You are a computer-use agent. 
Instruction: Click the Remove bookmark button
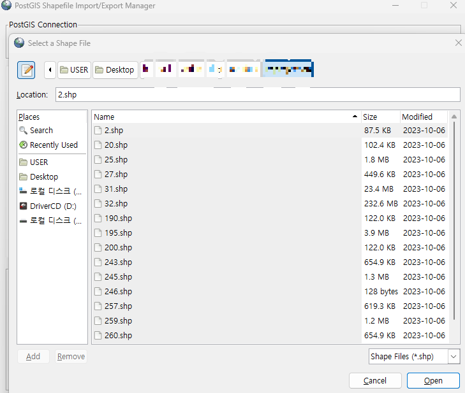(71, 356)
